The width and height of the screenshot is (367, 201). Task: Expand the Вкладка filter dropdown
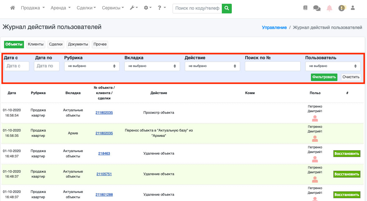[x=152, y=66]
